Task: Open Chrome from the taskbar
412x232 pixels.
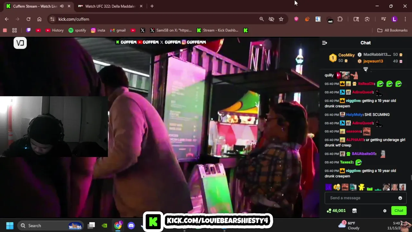Action: (x=118, y=226)
